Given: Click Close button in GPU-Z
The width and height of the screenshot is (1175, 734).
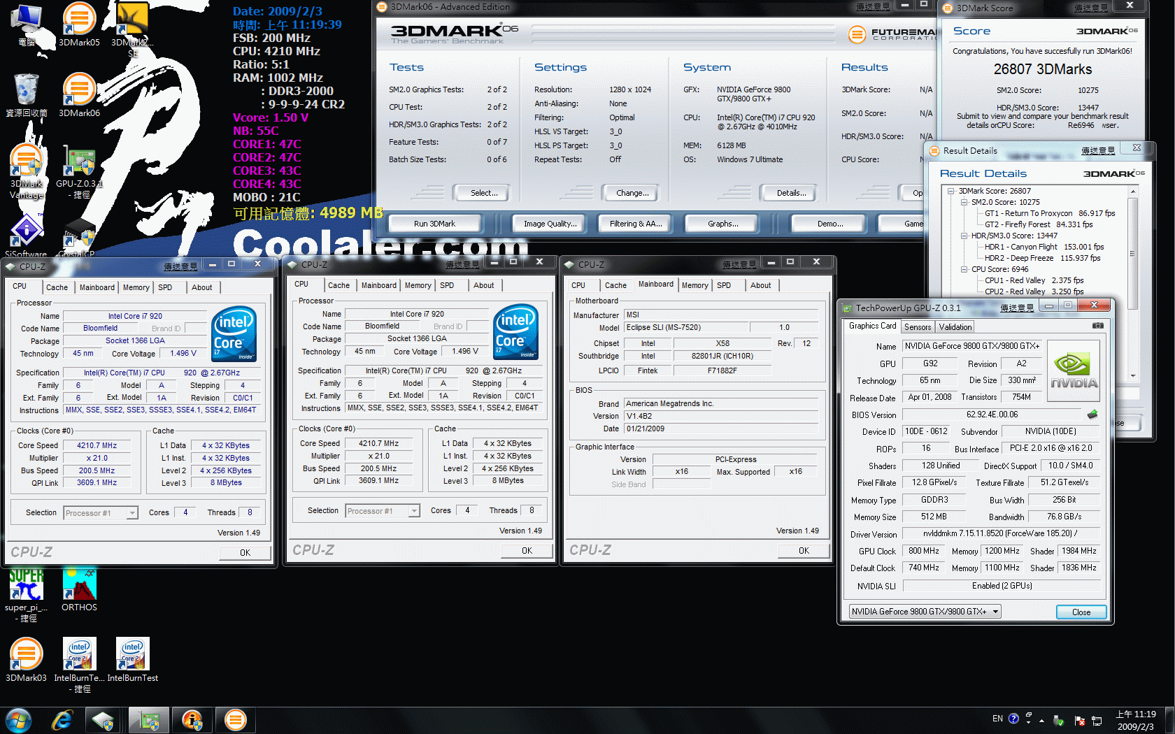Looking at the screenshot, I should click(1081, 612).
